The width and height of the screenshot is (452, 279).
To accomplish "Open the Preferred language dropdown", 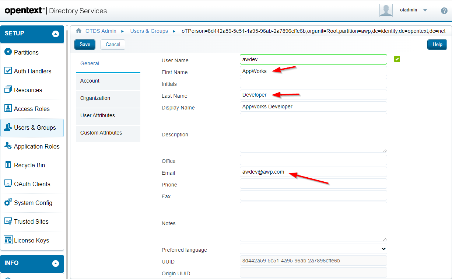I will (313, 249).
